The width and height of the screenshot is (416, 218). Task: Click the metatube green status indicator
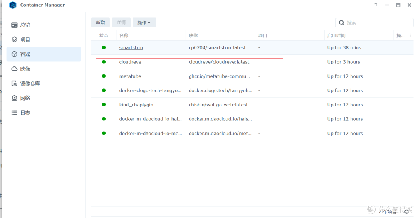(x=104, y=76)
